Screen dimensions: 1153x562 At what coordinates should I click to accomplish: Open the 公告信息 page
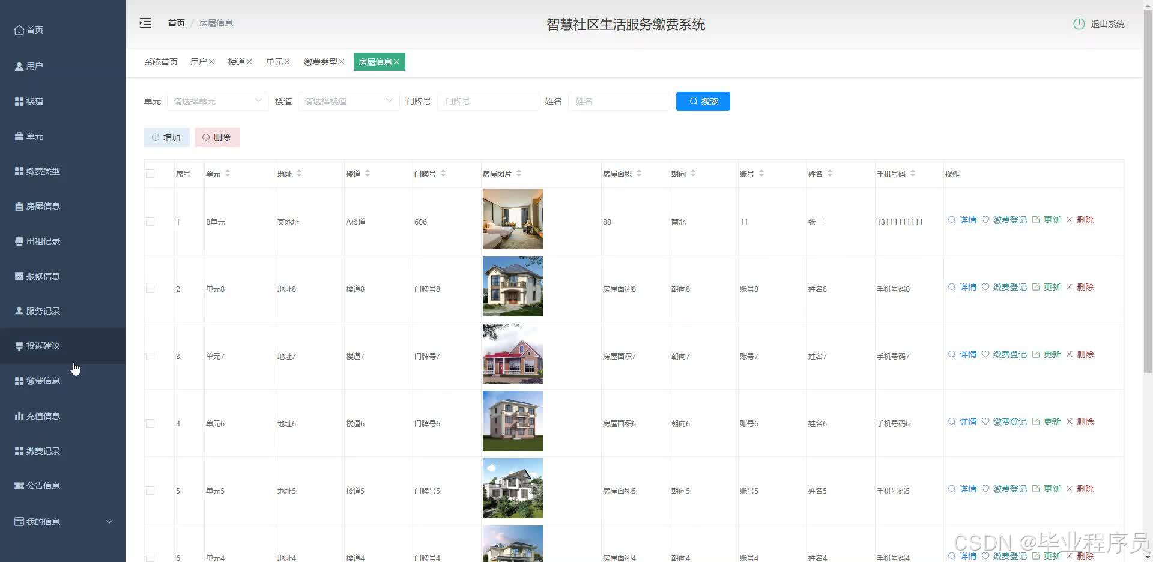click(42, 485)
